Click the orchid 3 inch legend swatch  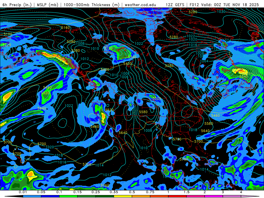232,196
